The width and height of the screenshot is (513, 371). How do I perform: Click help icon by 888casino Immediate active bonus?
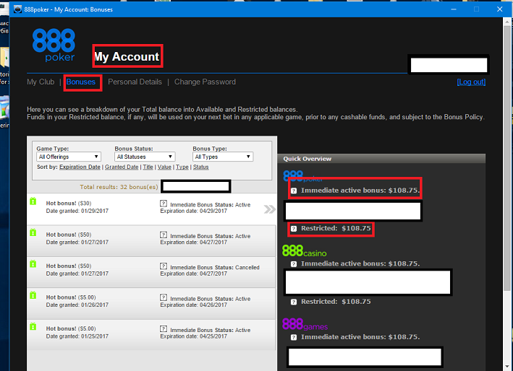click(x=294, y=264)
